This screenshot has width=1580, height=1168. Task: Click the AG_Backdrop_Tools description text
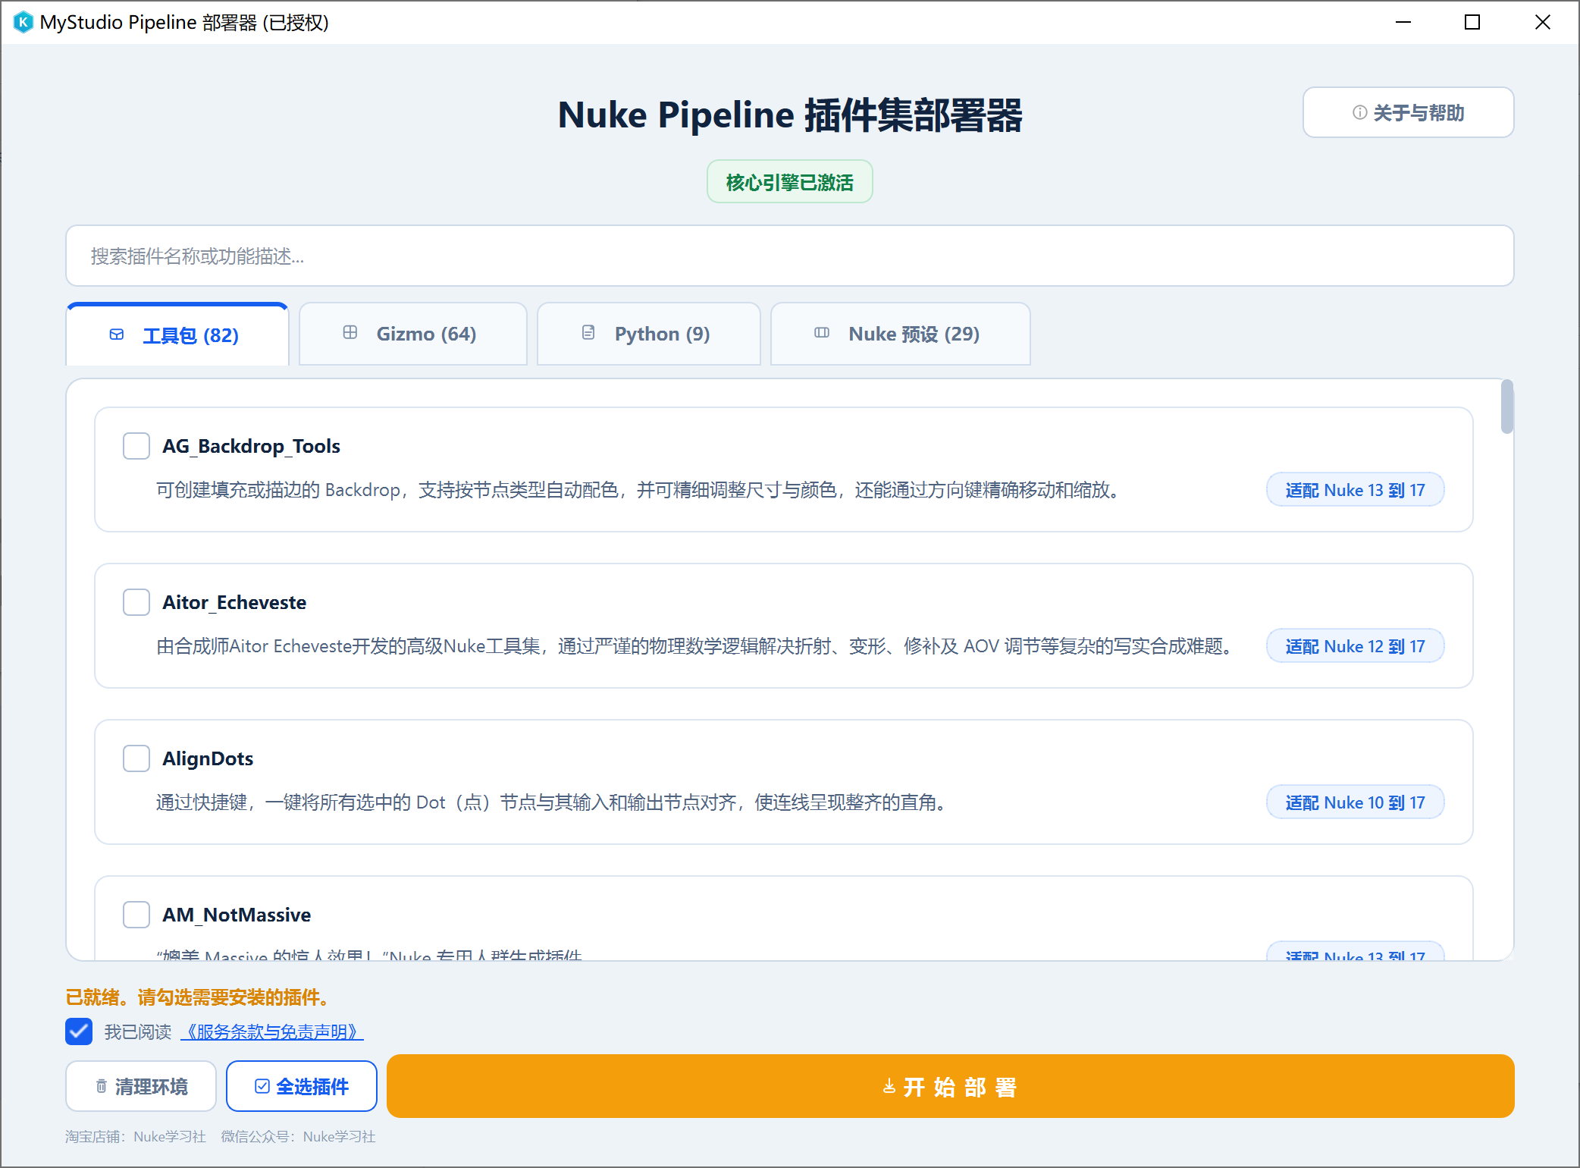[x=639, y=490]
